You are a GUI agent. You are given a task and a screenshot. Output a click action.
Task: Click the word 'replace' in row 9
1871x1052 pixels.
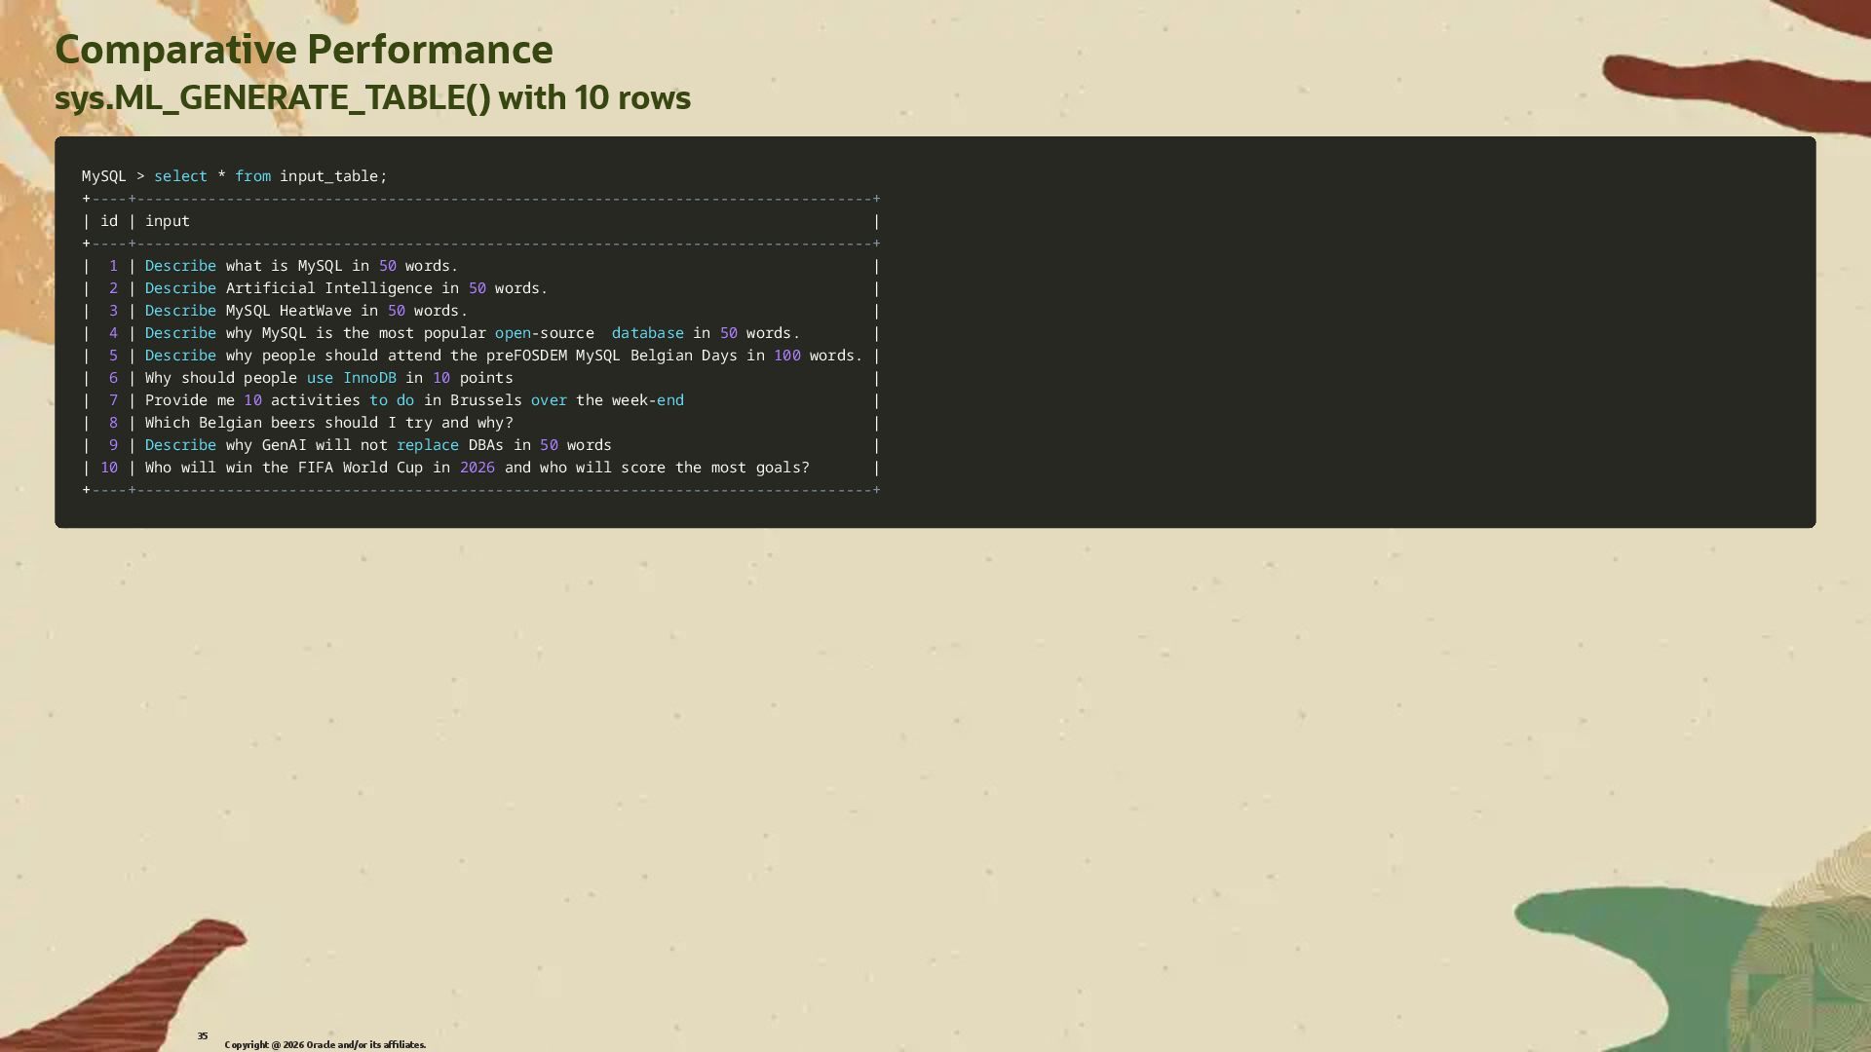click(x=427, y=445)
